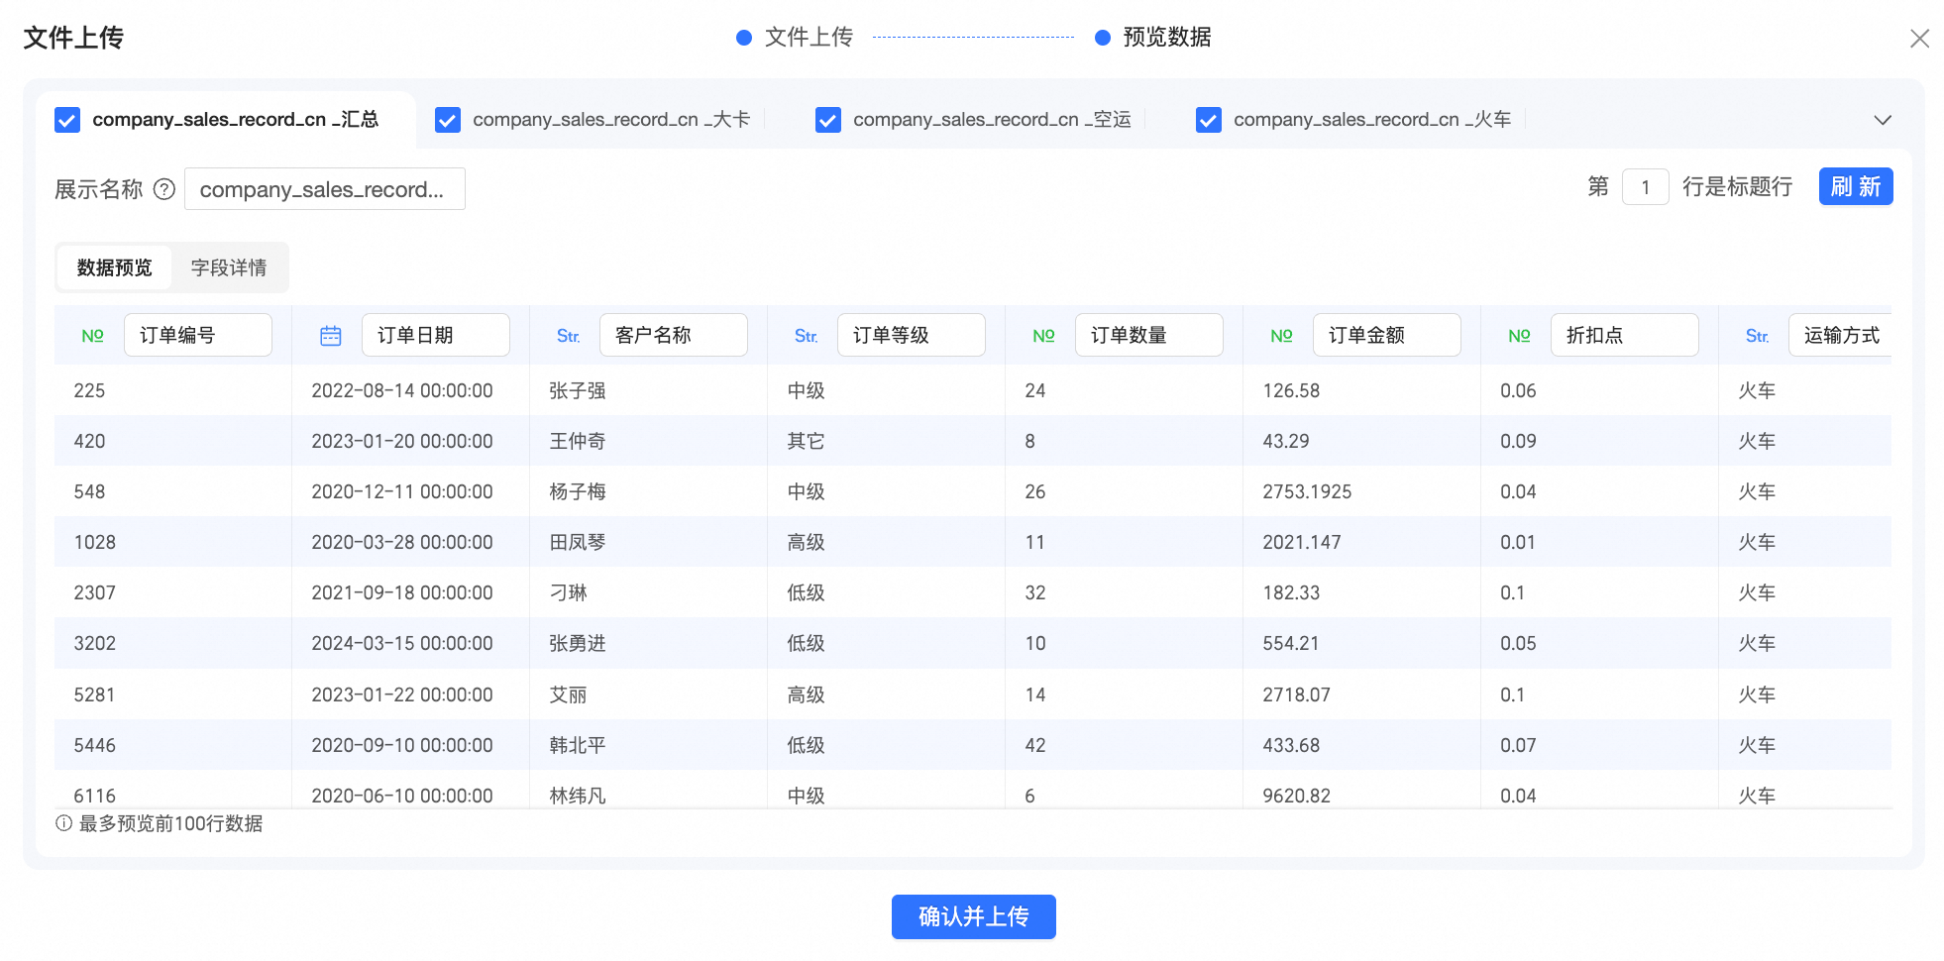Select the 字段详情 tab
The width and height of the screenshot is (1944, 961).
coord(229,267)
